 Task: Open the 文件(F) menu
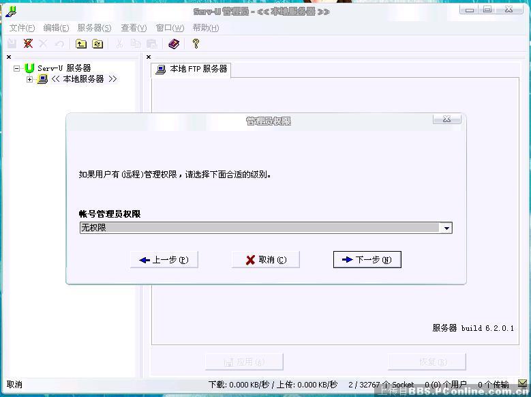[x=22, y=28]
